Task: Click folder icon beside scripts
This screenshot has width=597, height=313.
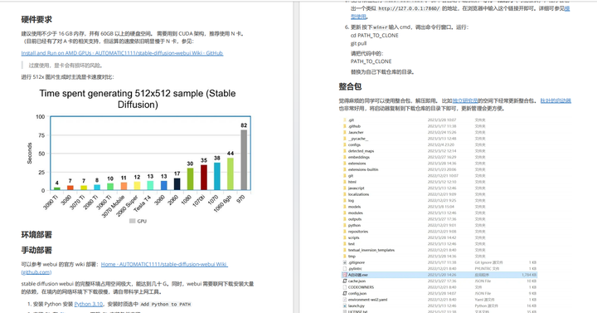Action: [345, 237]
